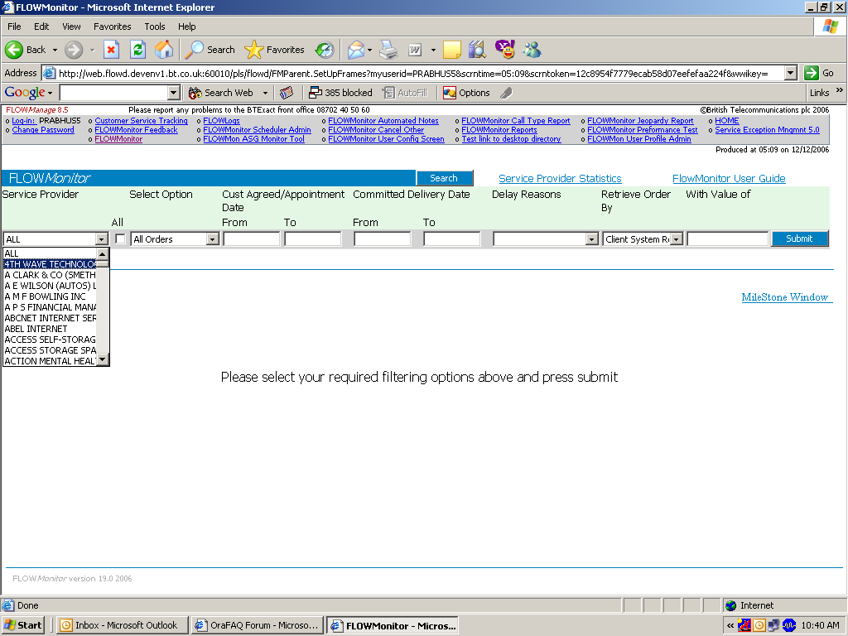
Task: Click provider list scrollbar down arrow
Action: [x=102, y=359]
